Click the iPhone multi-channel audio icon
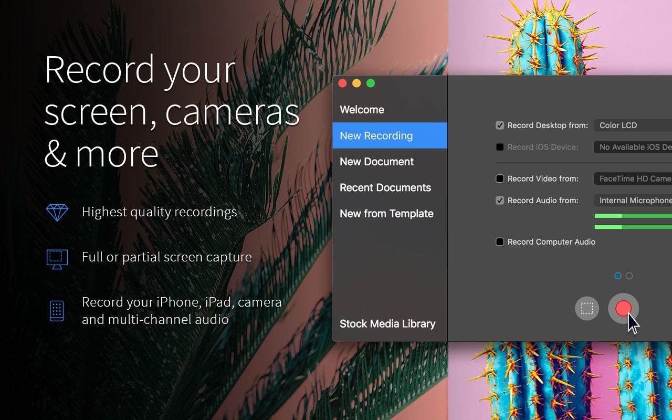 pos(56,310)
